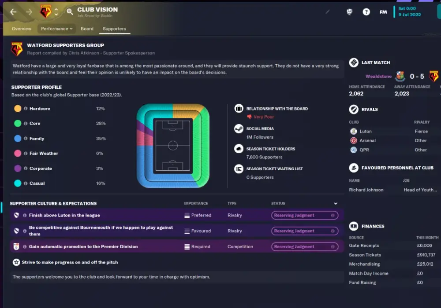Open the help question mark icon
The height and width of the screenshot is (308, 441).
366,12
